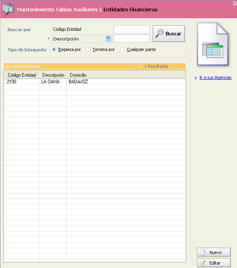Click the small arrow beside 1 Resultados
Screen dimensions: 237x268
[x=140, y=66]
